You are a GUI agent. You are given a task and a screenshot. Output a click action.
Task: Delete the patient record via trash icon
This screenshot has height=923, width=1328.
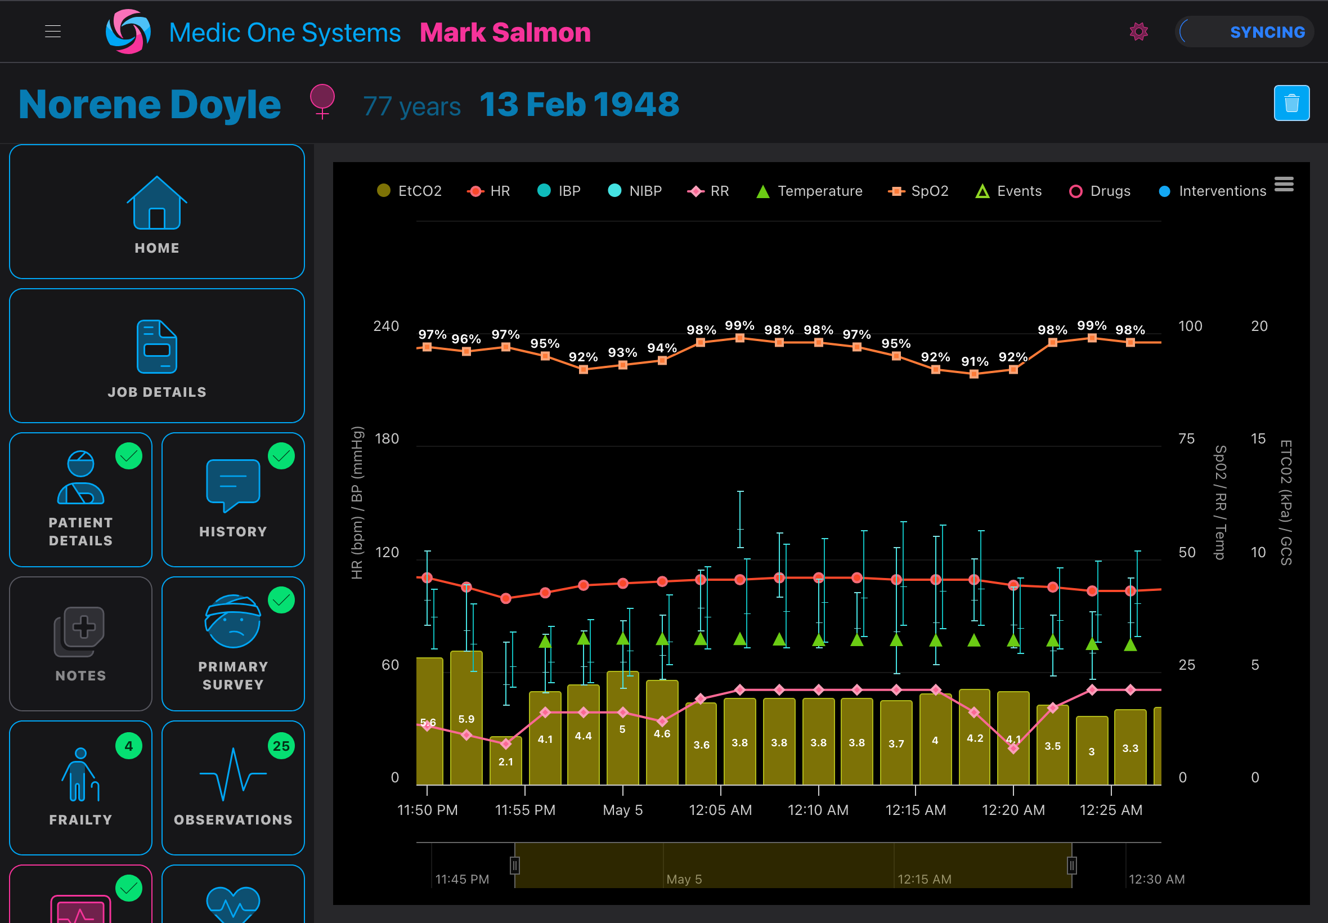pos(1291,103)
